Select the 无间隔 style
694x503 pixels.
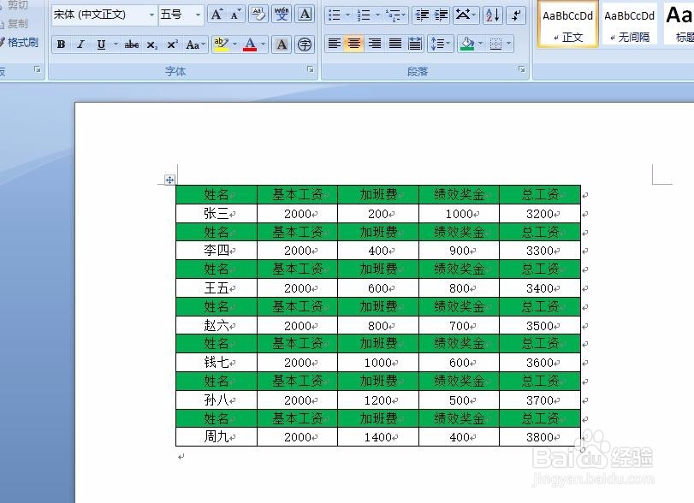coord(629,24)
